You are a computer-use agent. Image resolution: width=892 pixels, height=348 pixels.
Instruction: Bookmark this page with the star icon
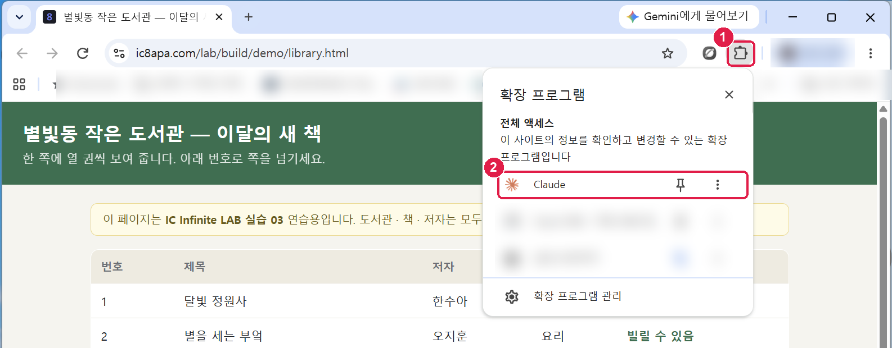pos(668,53)
